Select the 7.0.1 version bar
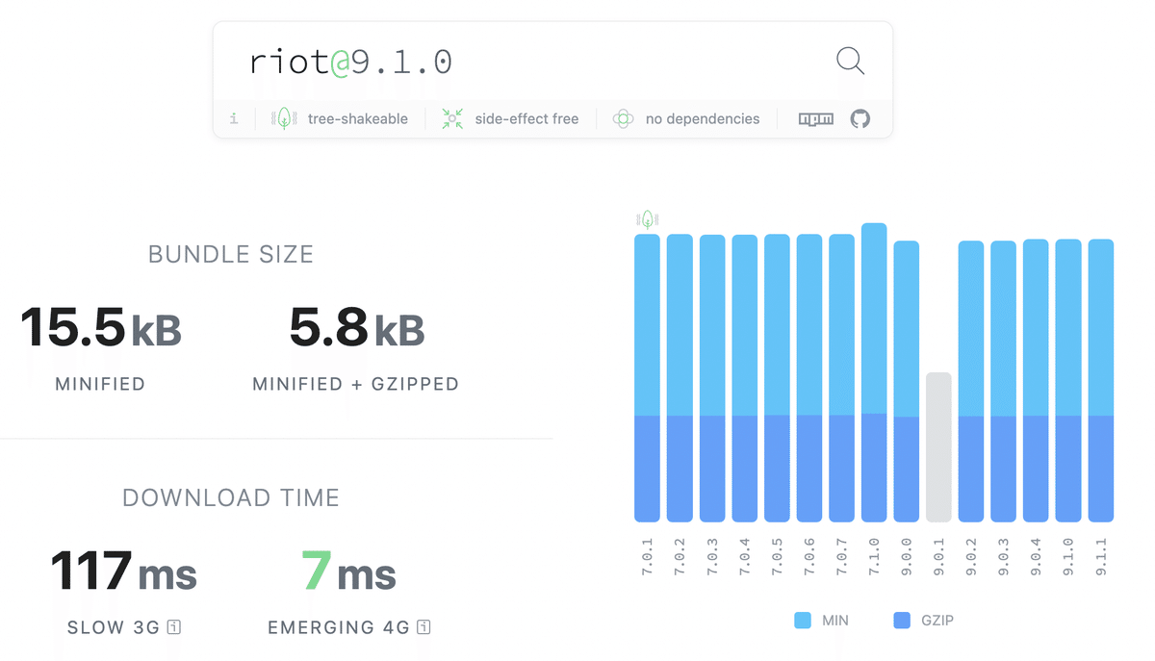1155x661 pixels. coord(648,377)
